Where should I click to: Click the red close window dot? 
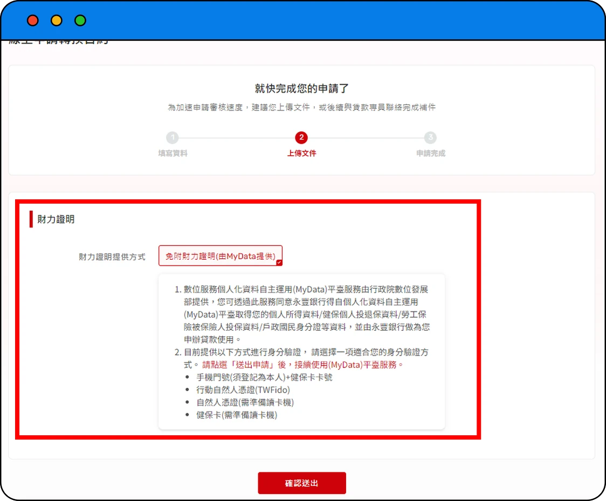point(33,20)
